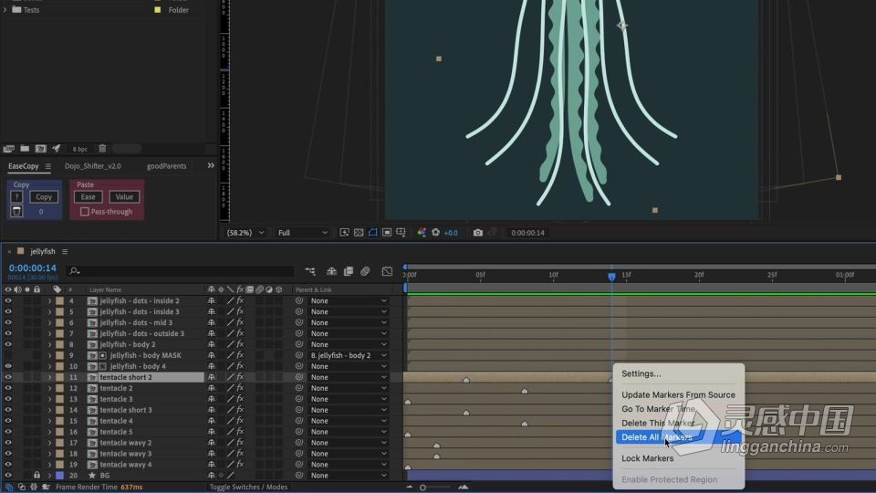Click Interpret Footage icon in Project panel
Screen dimensions: 876x493
8,149
